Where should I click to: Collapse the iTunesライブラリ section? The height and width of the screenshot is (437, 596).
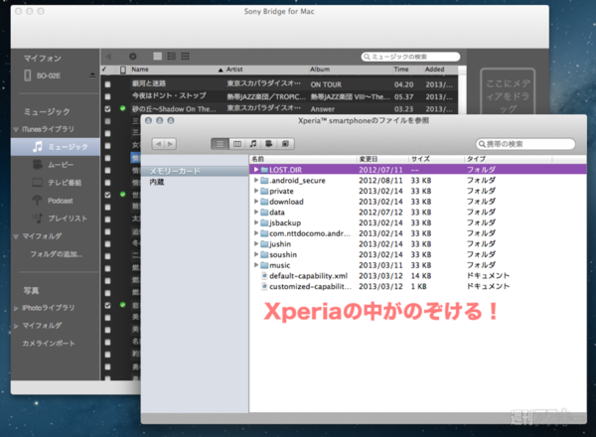(16, 129)
